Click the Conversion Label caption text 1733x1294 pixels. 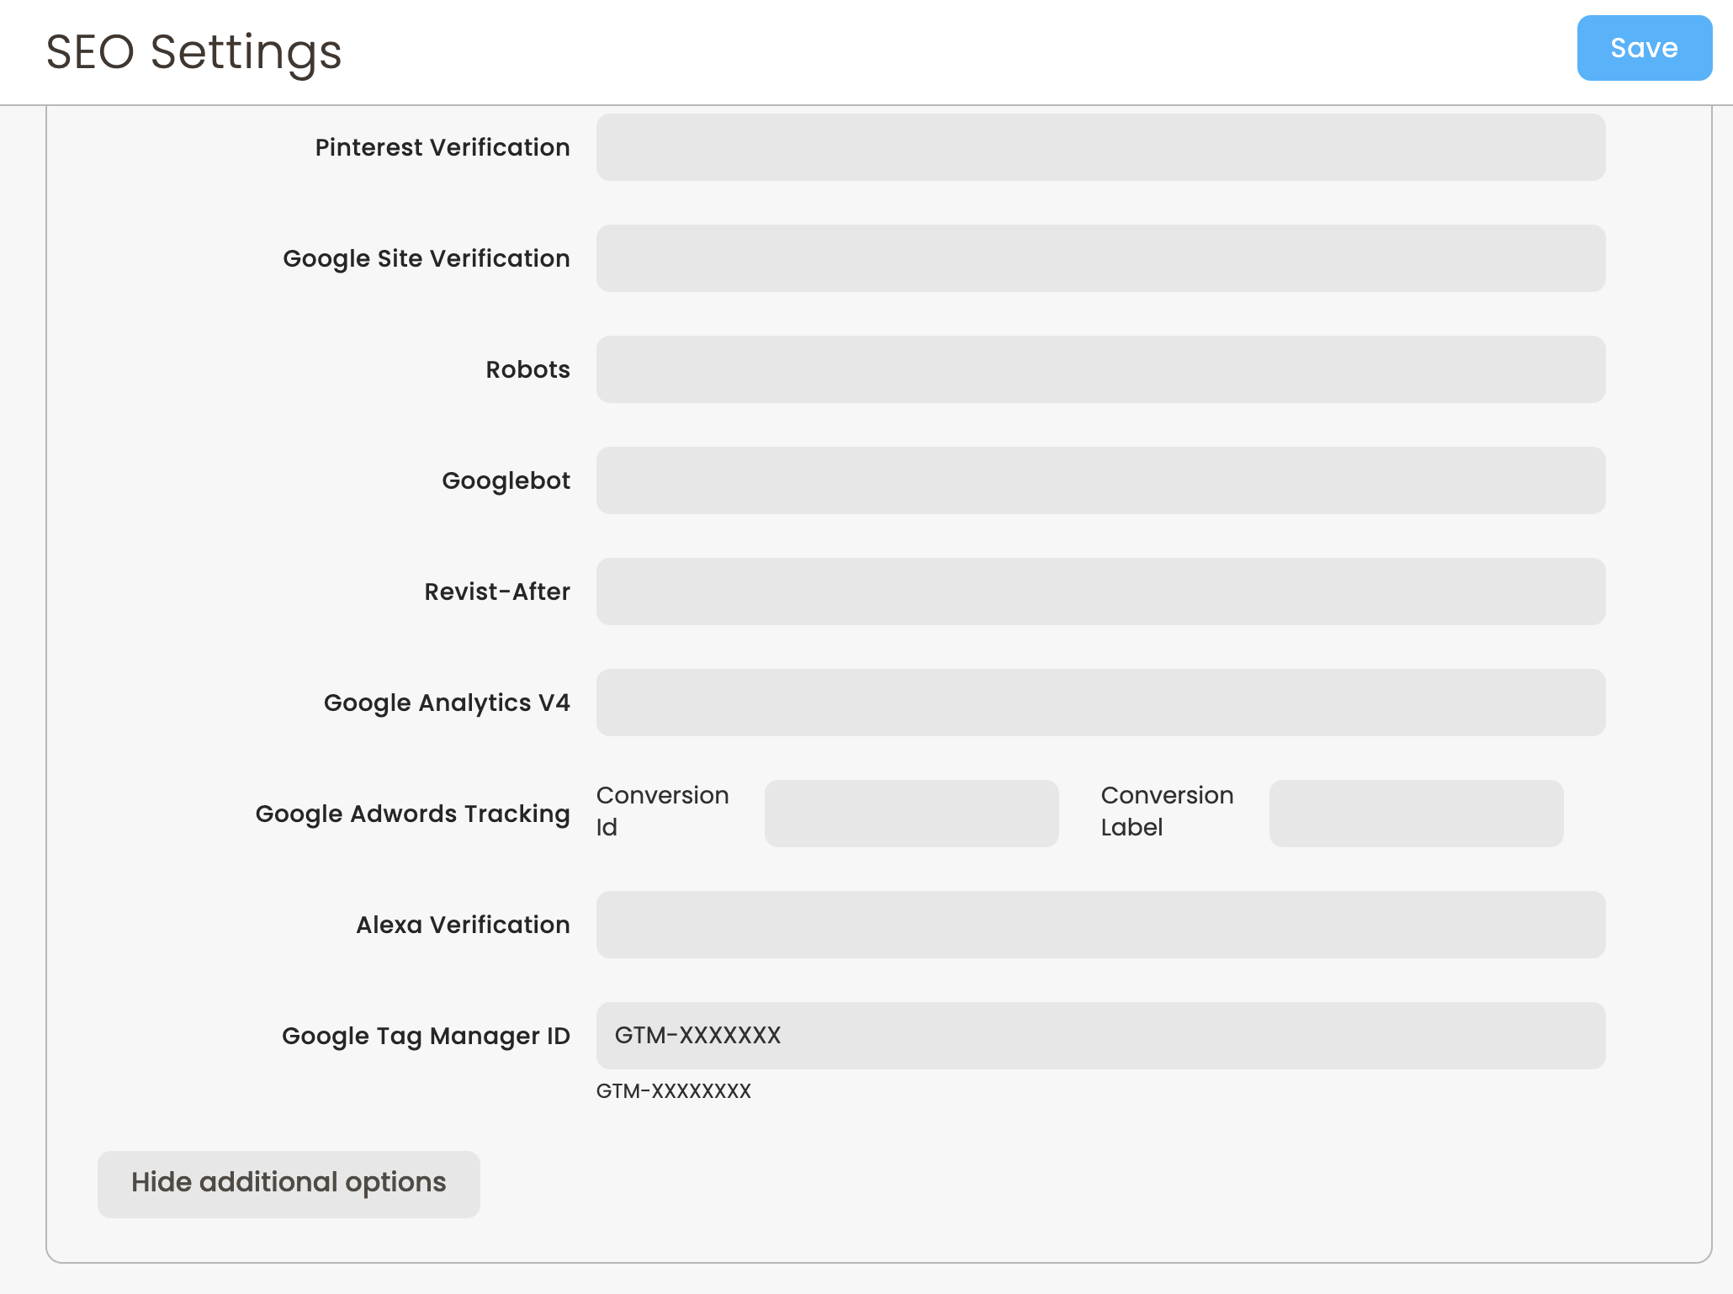1166,811
